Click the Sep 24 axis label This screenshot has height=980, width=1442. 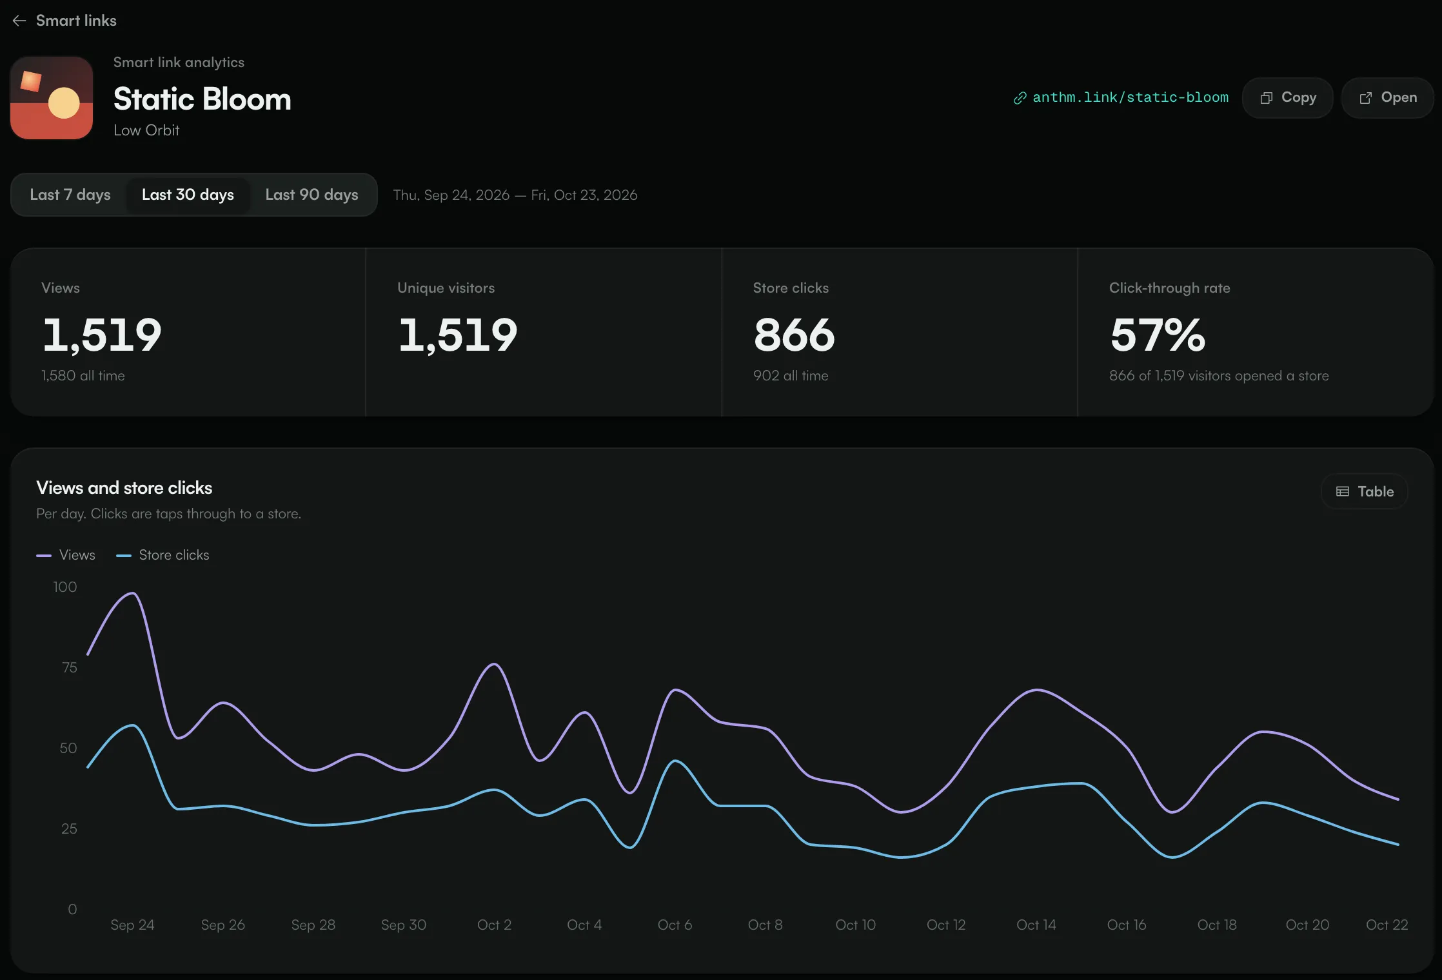click(x=132, y=925)
